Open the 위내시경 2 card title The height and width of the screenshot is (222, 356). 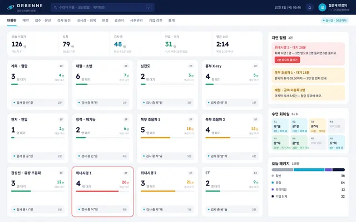[x=149, y=173]
